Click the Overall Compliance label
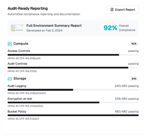The image size is (147, 136). tap(127, 28)
